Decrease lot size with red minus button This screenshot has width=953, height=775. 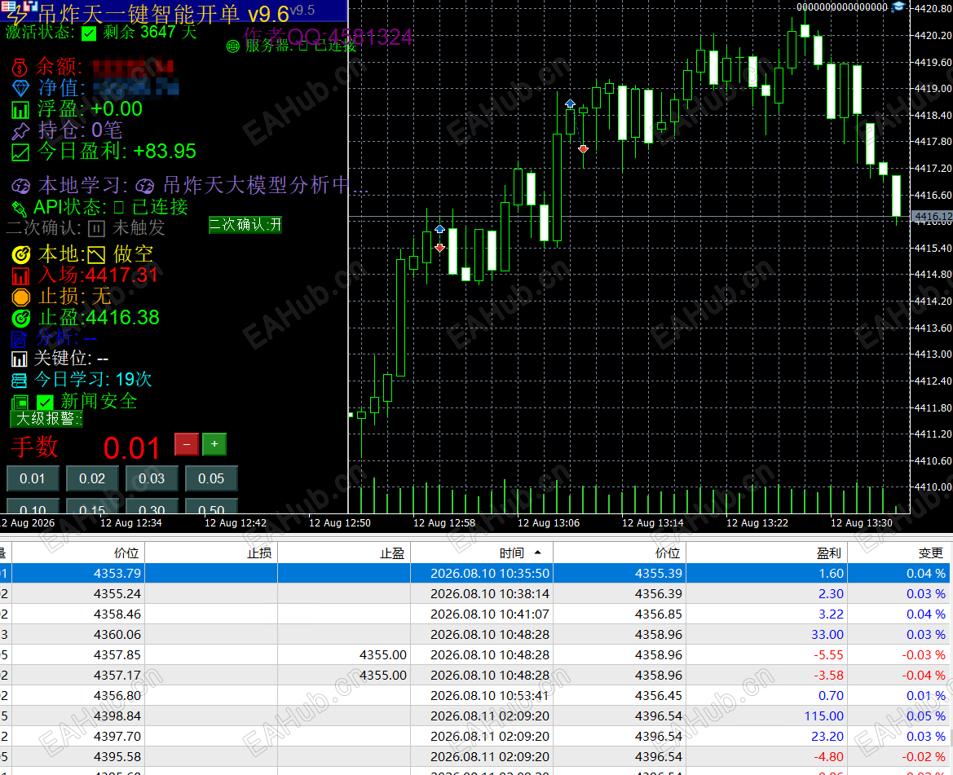tap(187, 444)
